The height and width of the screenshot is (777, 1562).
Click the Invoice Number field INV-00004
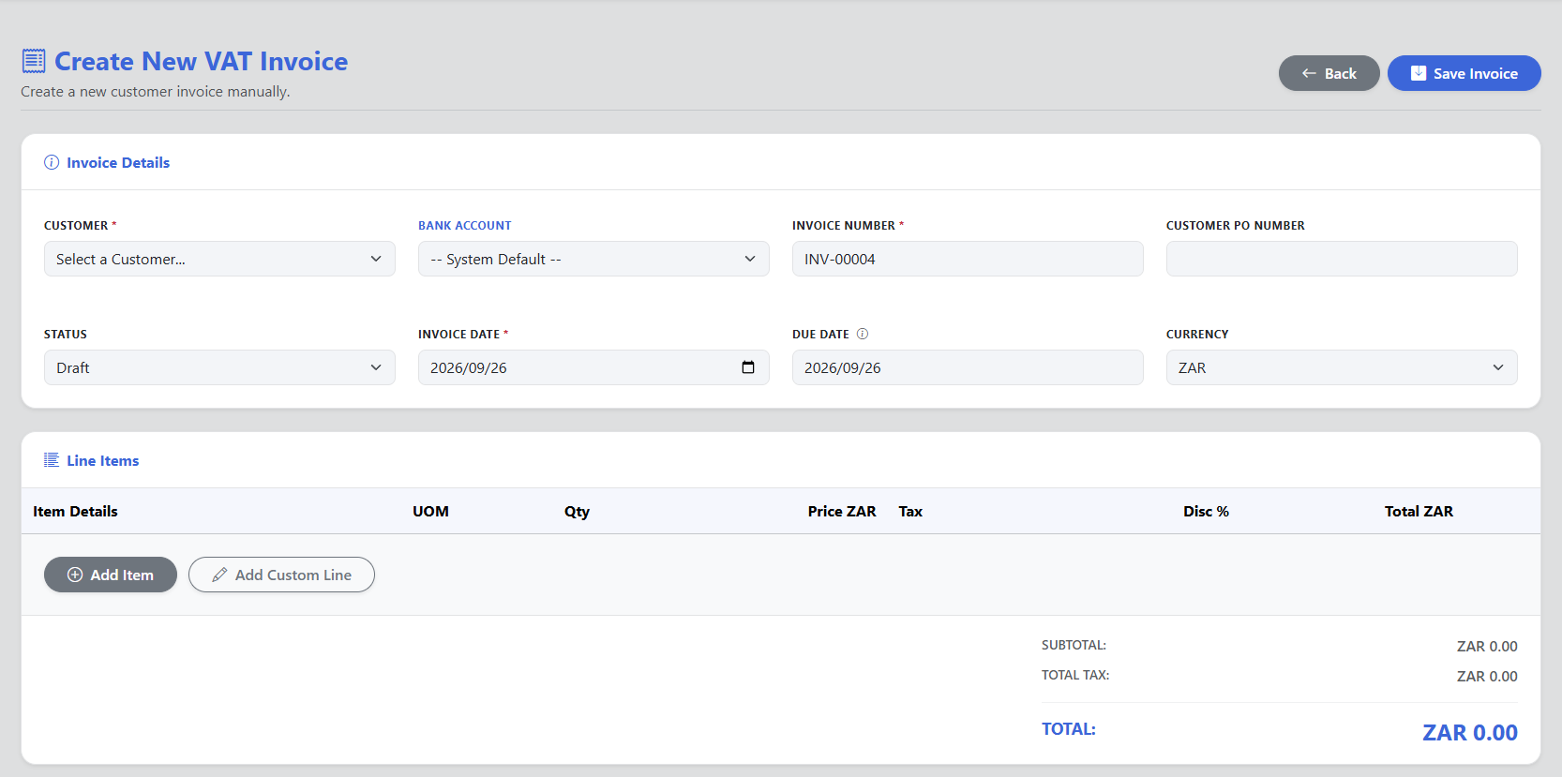tap(968, 259)
